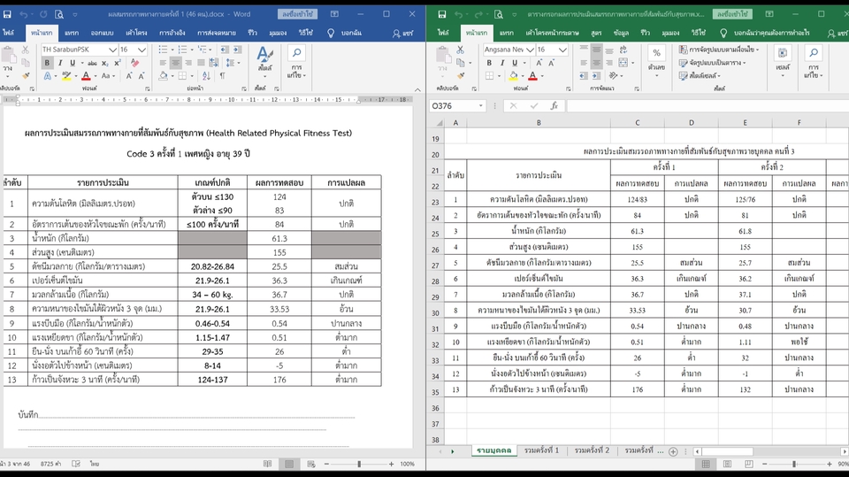This screenshot has width=849, height=477.
Task: Click the Word Share (แชร์) button
Action: (403, 34)
